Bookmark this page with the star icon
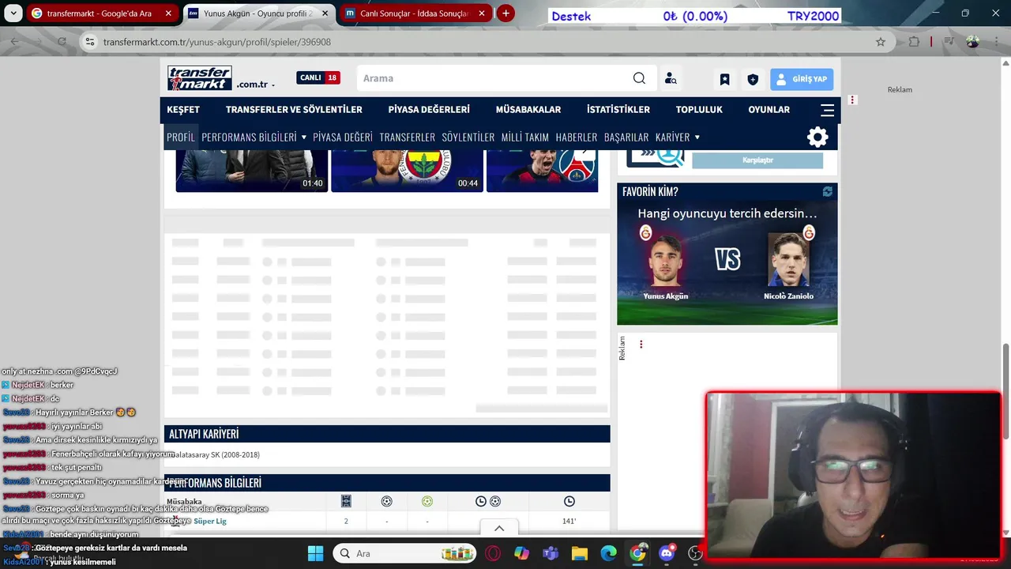This screenshot has height=569, width=1011. coord(881,42)
